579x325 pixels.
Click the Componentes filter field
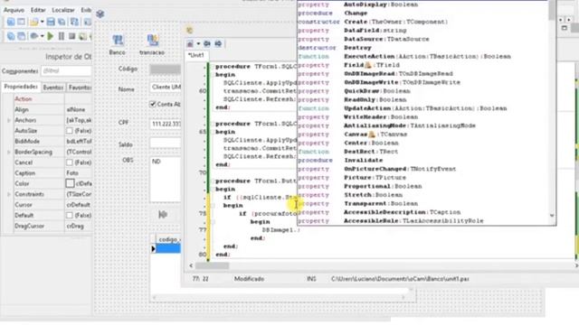pos(66,71)
